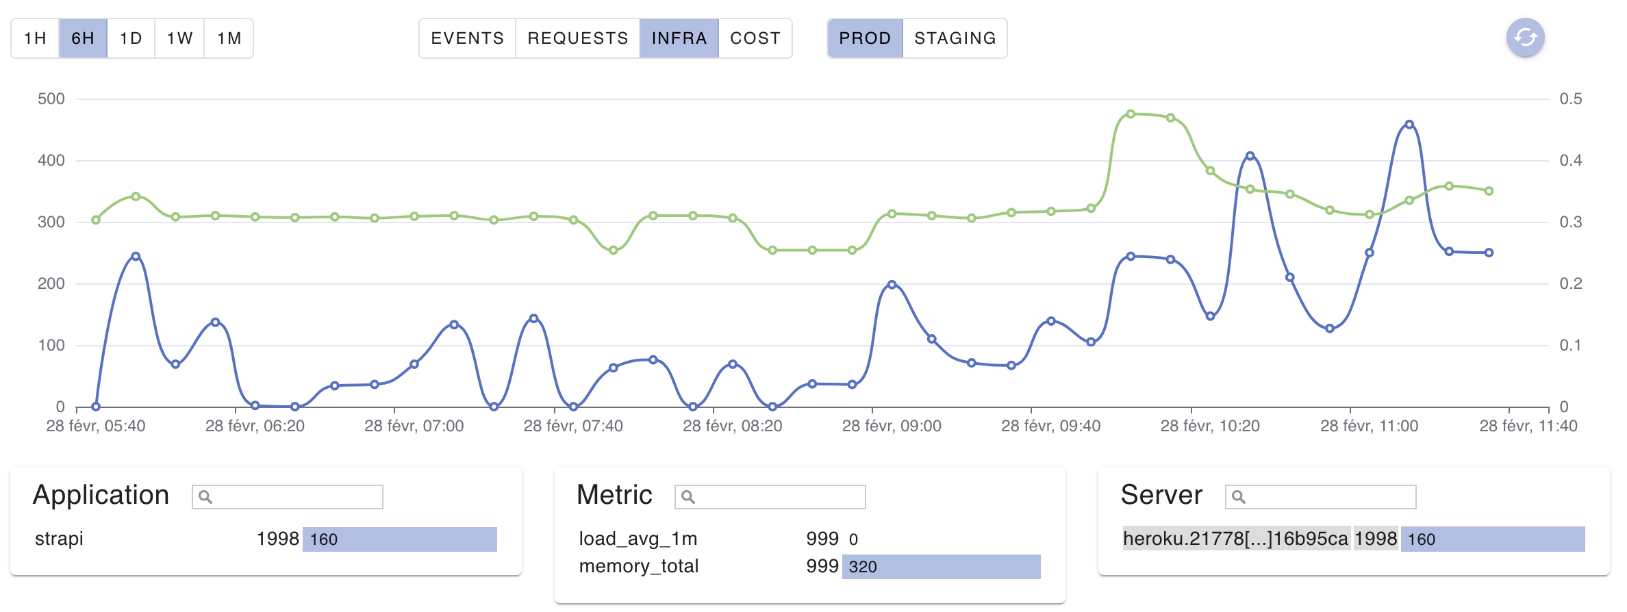Image resolution: width=1627 pixels, height=612 pixels.
Task: Click the green line peak point near 10:00
Action: [x=1131, y=114]
